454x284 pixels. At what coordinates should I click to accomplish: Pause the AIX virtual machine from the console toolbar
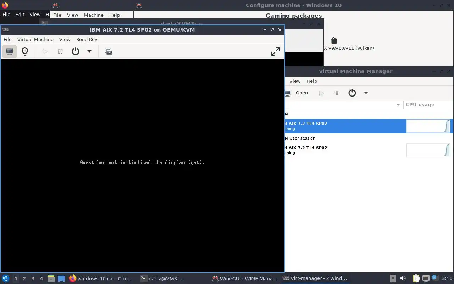click(60, 51)
